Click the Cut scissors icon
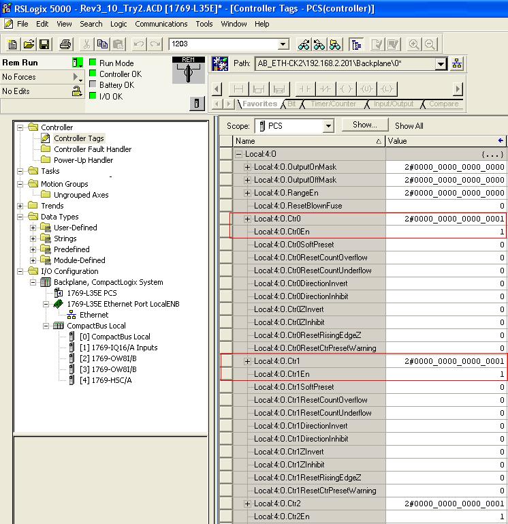Viewport: 508px width, 524px height. (86, 44)
